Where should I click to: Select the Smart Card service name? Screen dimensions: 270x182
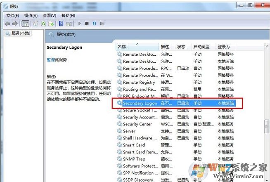click(x=134, y=145)
